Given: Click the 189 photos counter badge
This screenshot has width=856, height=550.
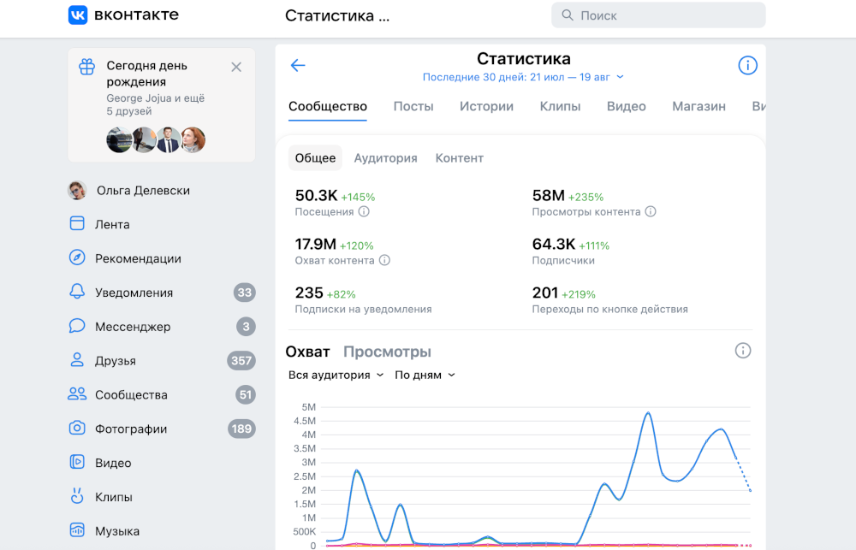Looking at the screenshot, I should (241, 429).
